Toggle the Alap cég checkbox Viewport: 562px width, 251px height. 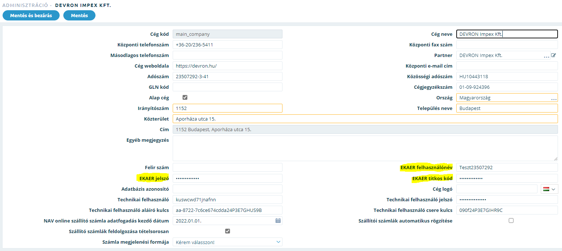[185, 98]
